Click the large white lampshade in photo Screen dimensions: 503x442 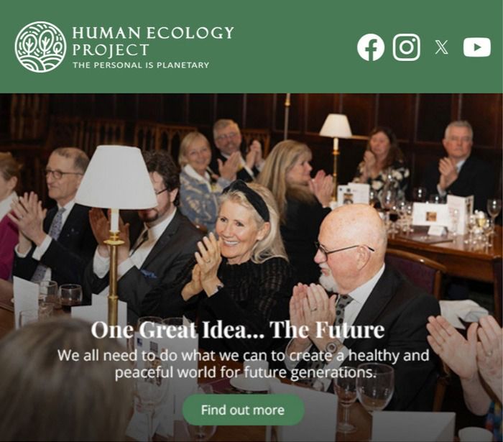(x=116, y=177)
